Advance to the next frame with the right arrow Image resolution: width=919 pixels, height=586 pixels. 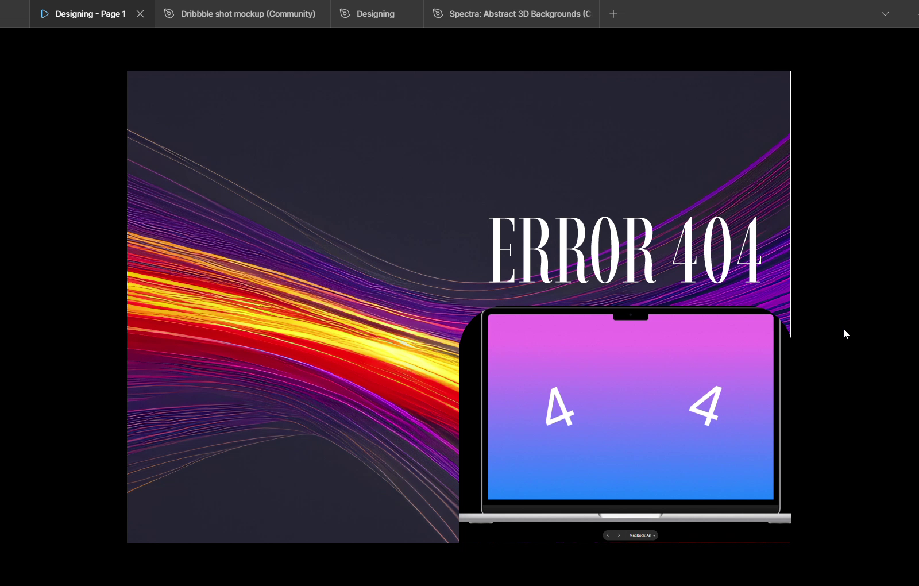[x=619, y=535]
